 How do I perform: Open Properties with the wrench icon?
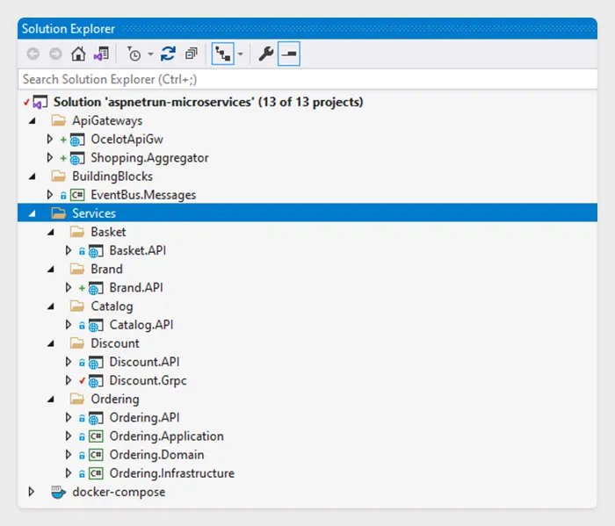265,54
